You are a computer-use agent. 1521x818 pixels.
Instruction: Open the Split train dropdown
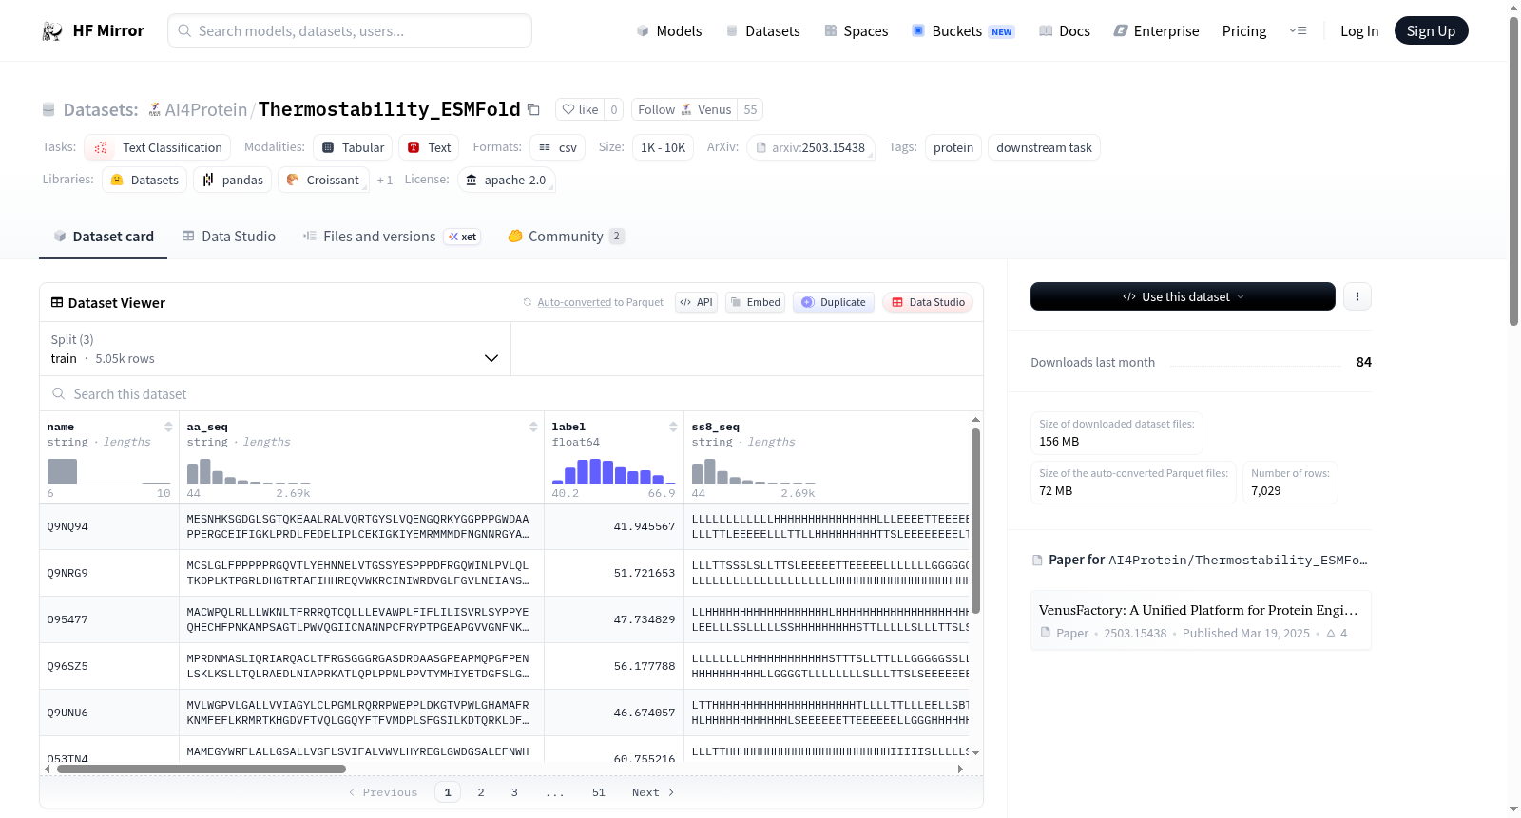coord(275,349)
